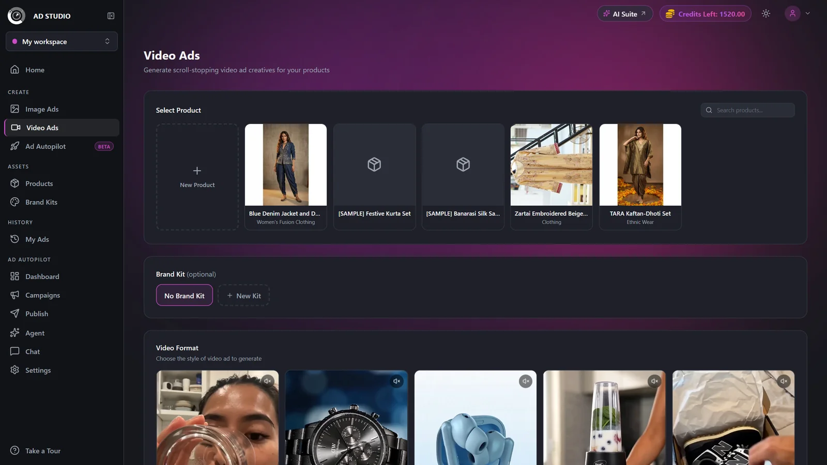Click the Video Ads camera icon
This screenshot has height=465, width=827.
point(16,128)
